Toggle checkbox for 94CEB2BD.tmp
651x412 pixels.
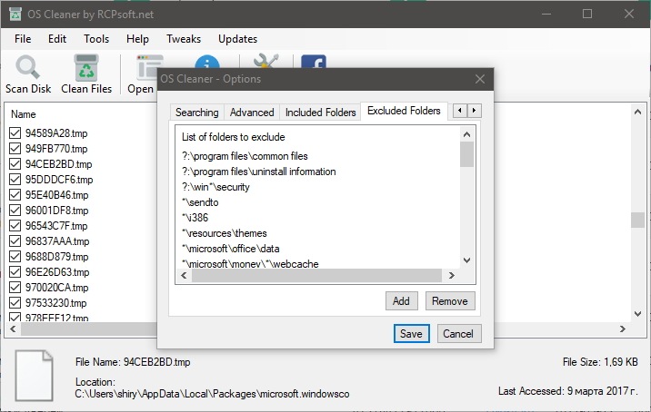pos(15,163)
